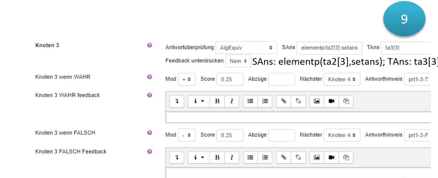
Task: Open Mod dropdown for Knoten 3 wenn WAHR
Action: click(186, 79)
